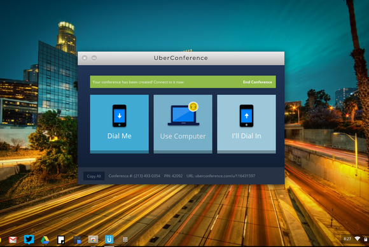
Task: Open Google Drive shelf icon
Action: point(45,240)
